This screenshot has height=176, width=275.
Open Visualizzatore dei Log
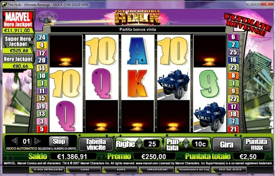point(194,170)
